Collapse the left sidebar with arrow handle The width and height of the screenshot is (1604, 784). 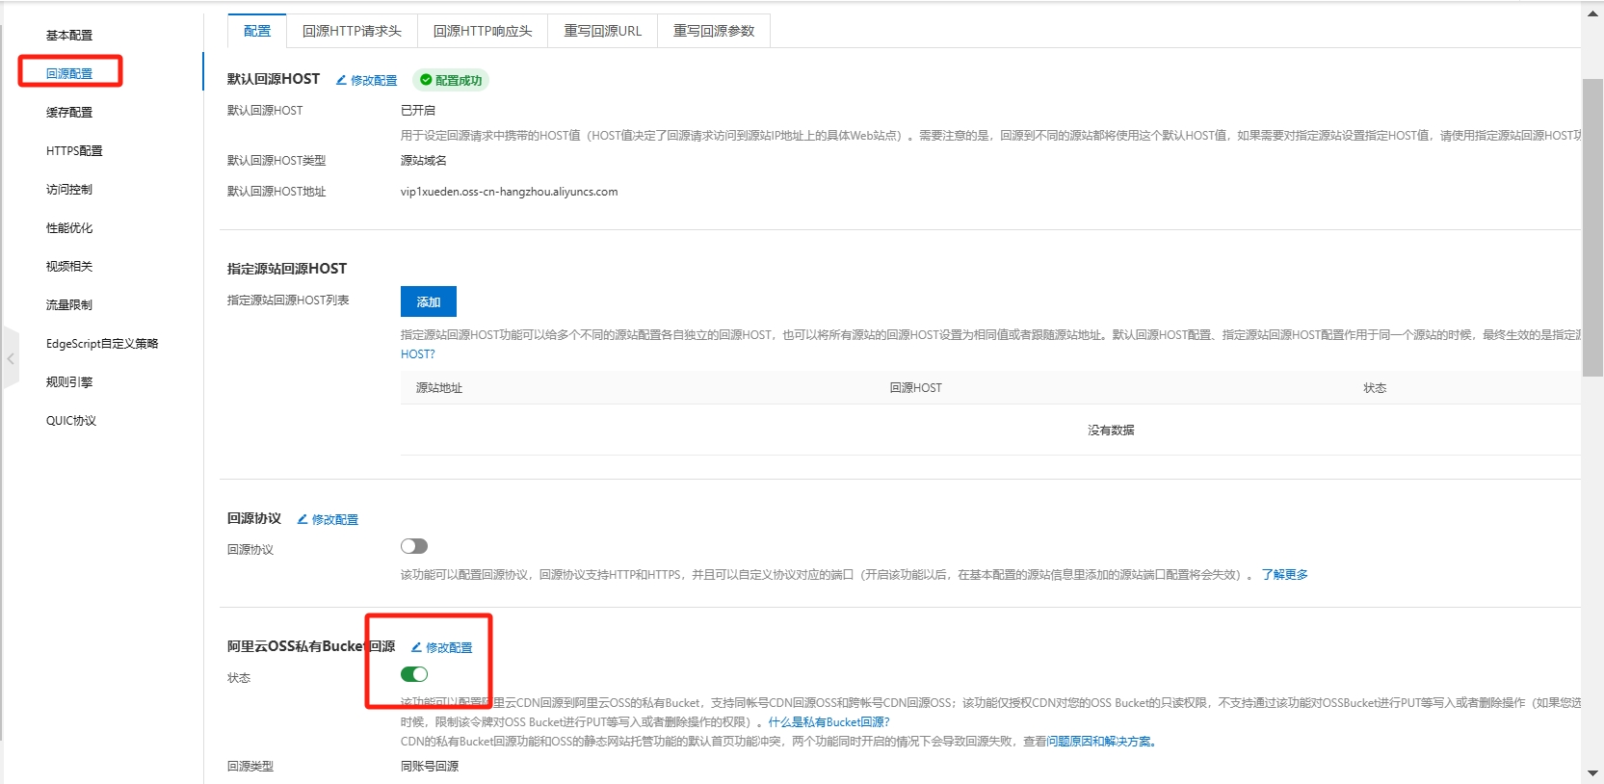click(11, 358)
